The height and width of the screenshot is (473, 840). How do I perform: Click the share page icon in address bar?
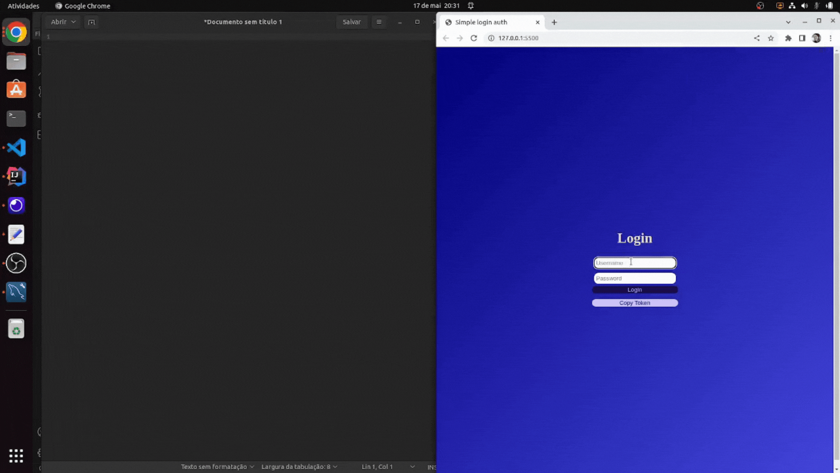pyautogui.click(x=757, y=38)
